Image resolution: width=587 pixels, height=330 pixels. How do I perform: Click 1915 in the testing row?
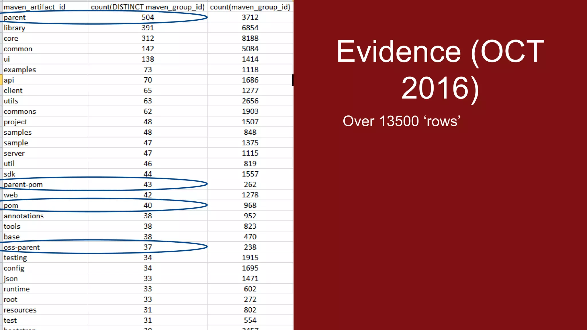(250, 258)
